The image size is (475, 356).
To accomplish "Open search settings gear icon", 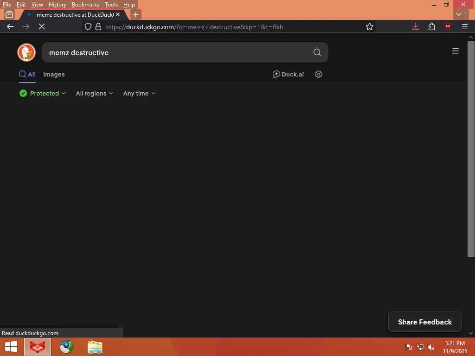I will 318,74.
